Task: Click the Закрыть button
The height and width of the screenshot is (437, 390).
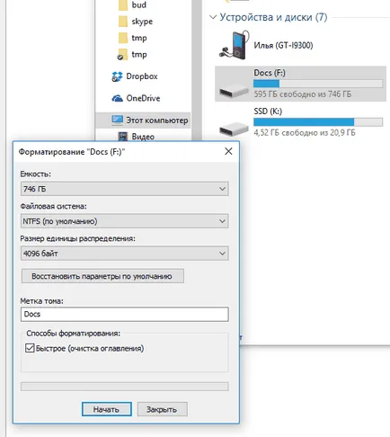Action: [x=163, y=409]
